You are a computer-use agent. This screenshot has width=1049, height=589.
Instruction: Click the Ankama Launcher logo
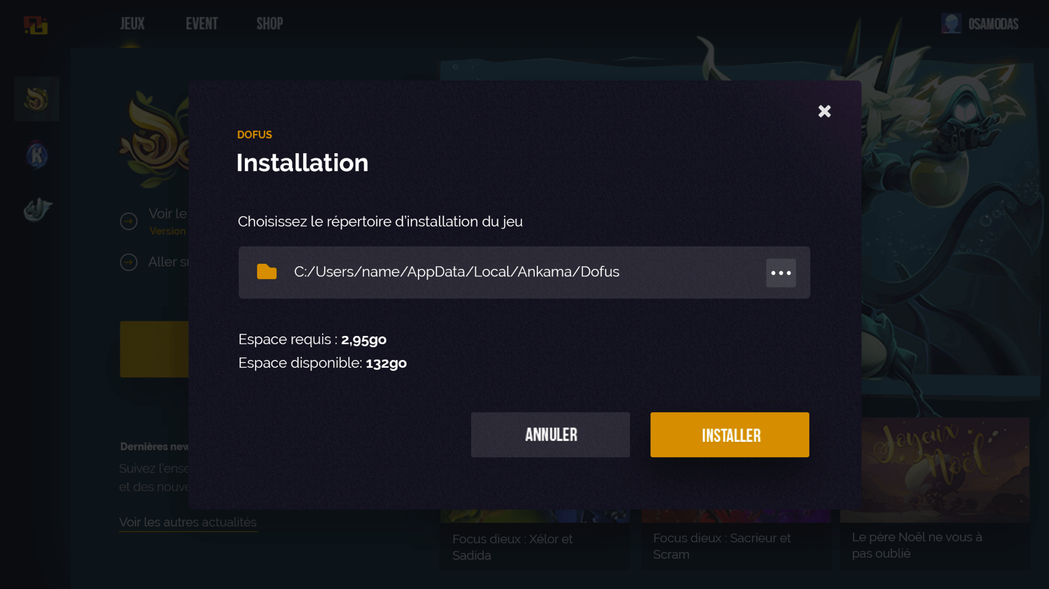coord(36,26)
